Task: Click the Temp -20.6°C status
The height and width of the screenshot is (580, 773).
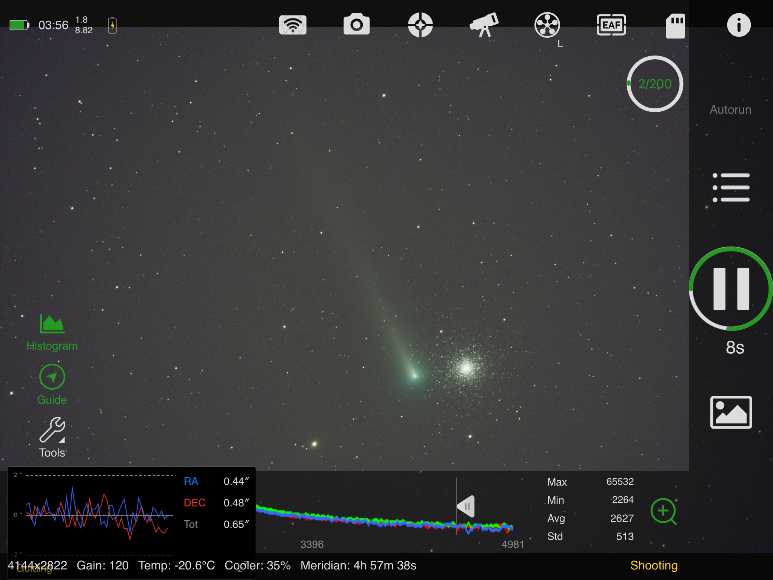Action: pos(176,565)
